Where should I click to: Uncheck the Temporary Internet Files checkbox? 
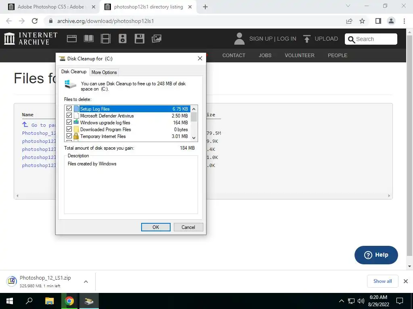[x=69, y=136]
